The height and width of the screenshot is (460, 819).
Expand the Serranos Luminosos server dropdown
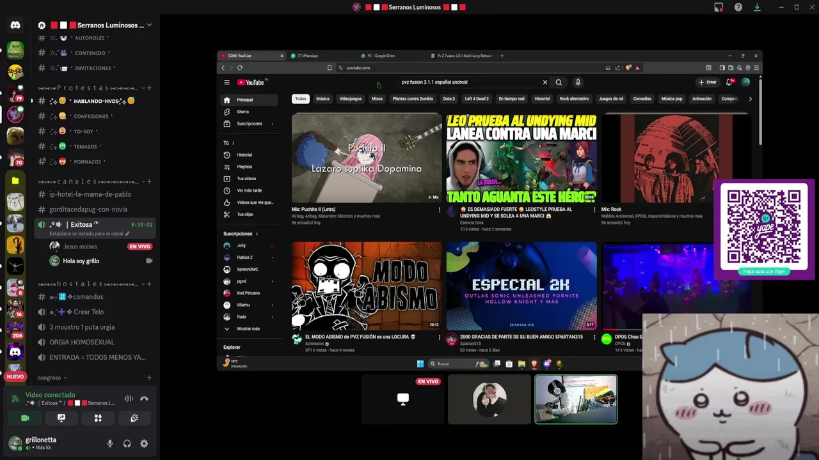[x=149, y=25]
